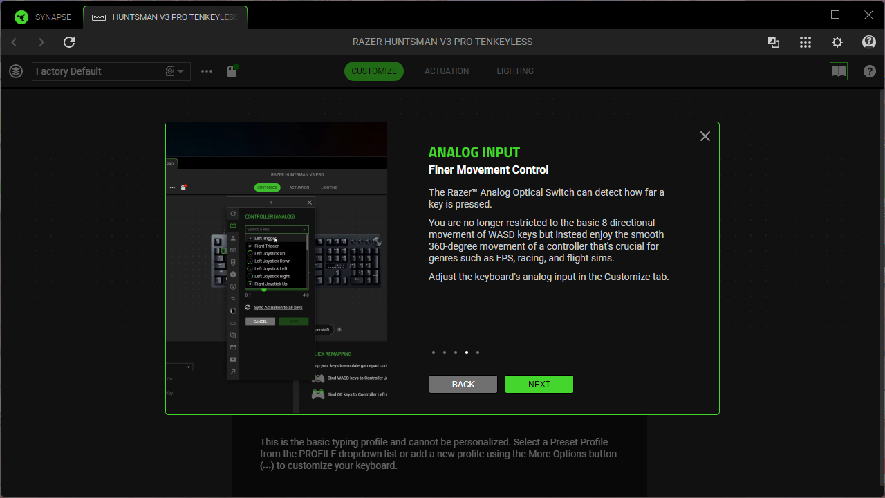
Task: Open the onboard memory profiles icon
Action: pos(232,71)
